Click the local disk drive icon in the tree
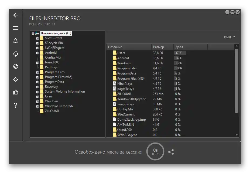This screenshot has width=250, height=173. click(37, 33)
